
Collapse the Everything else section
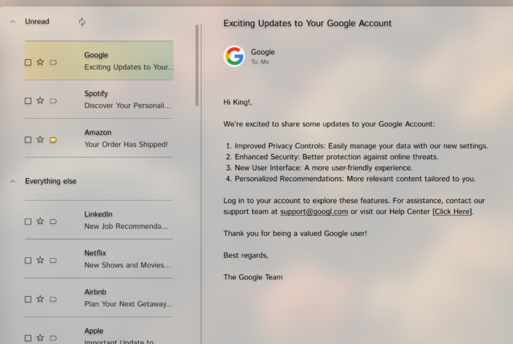pos(13,181)
